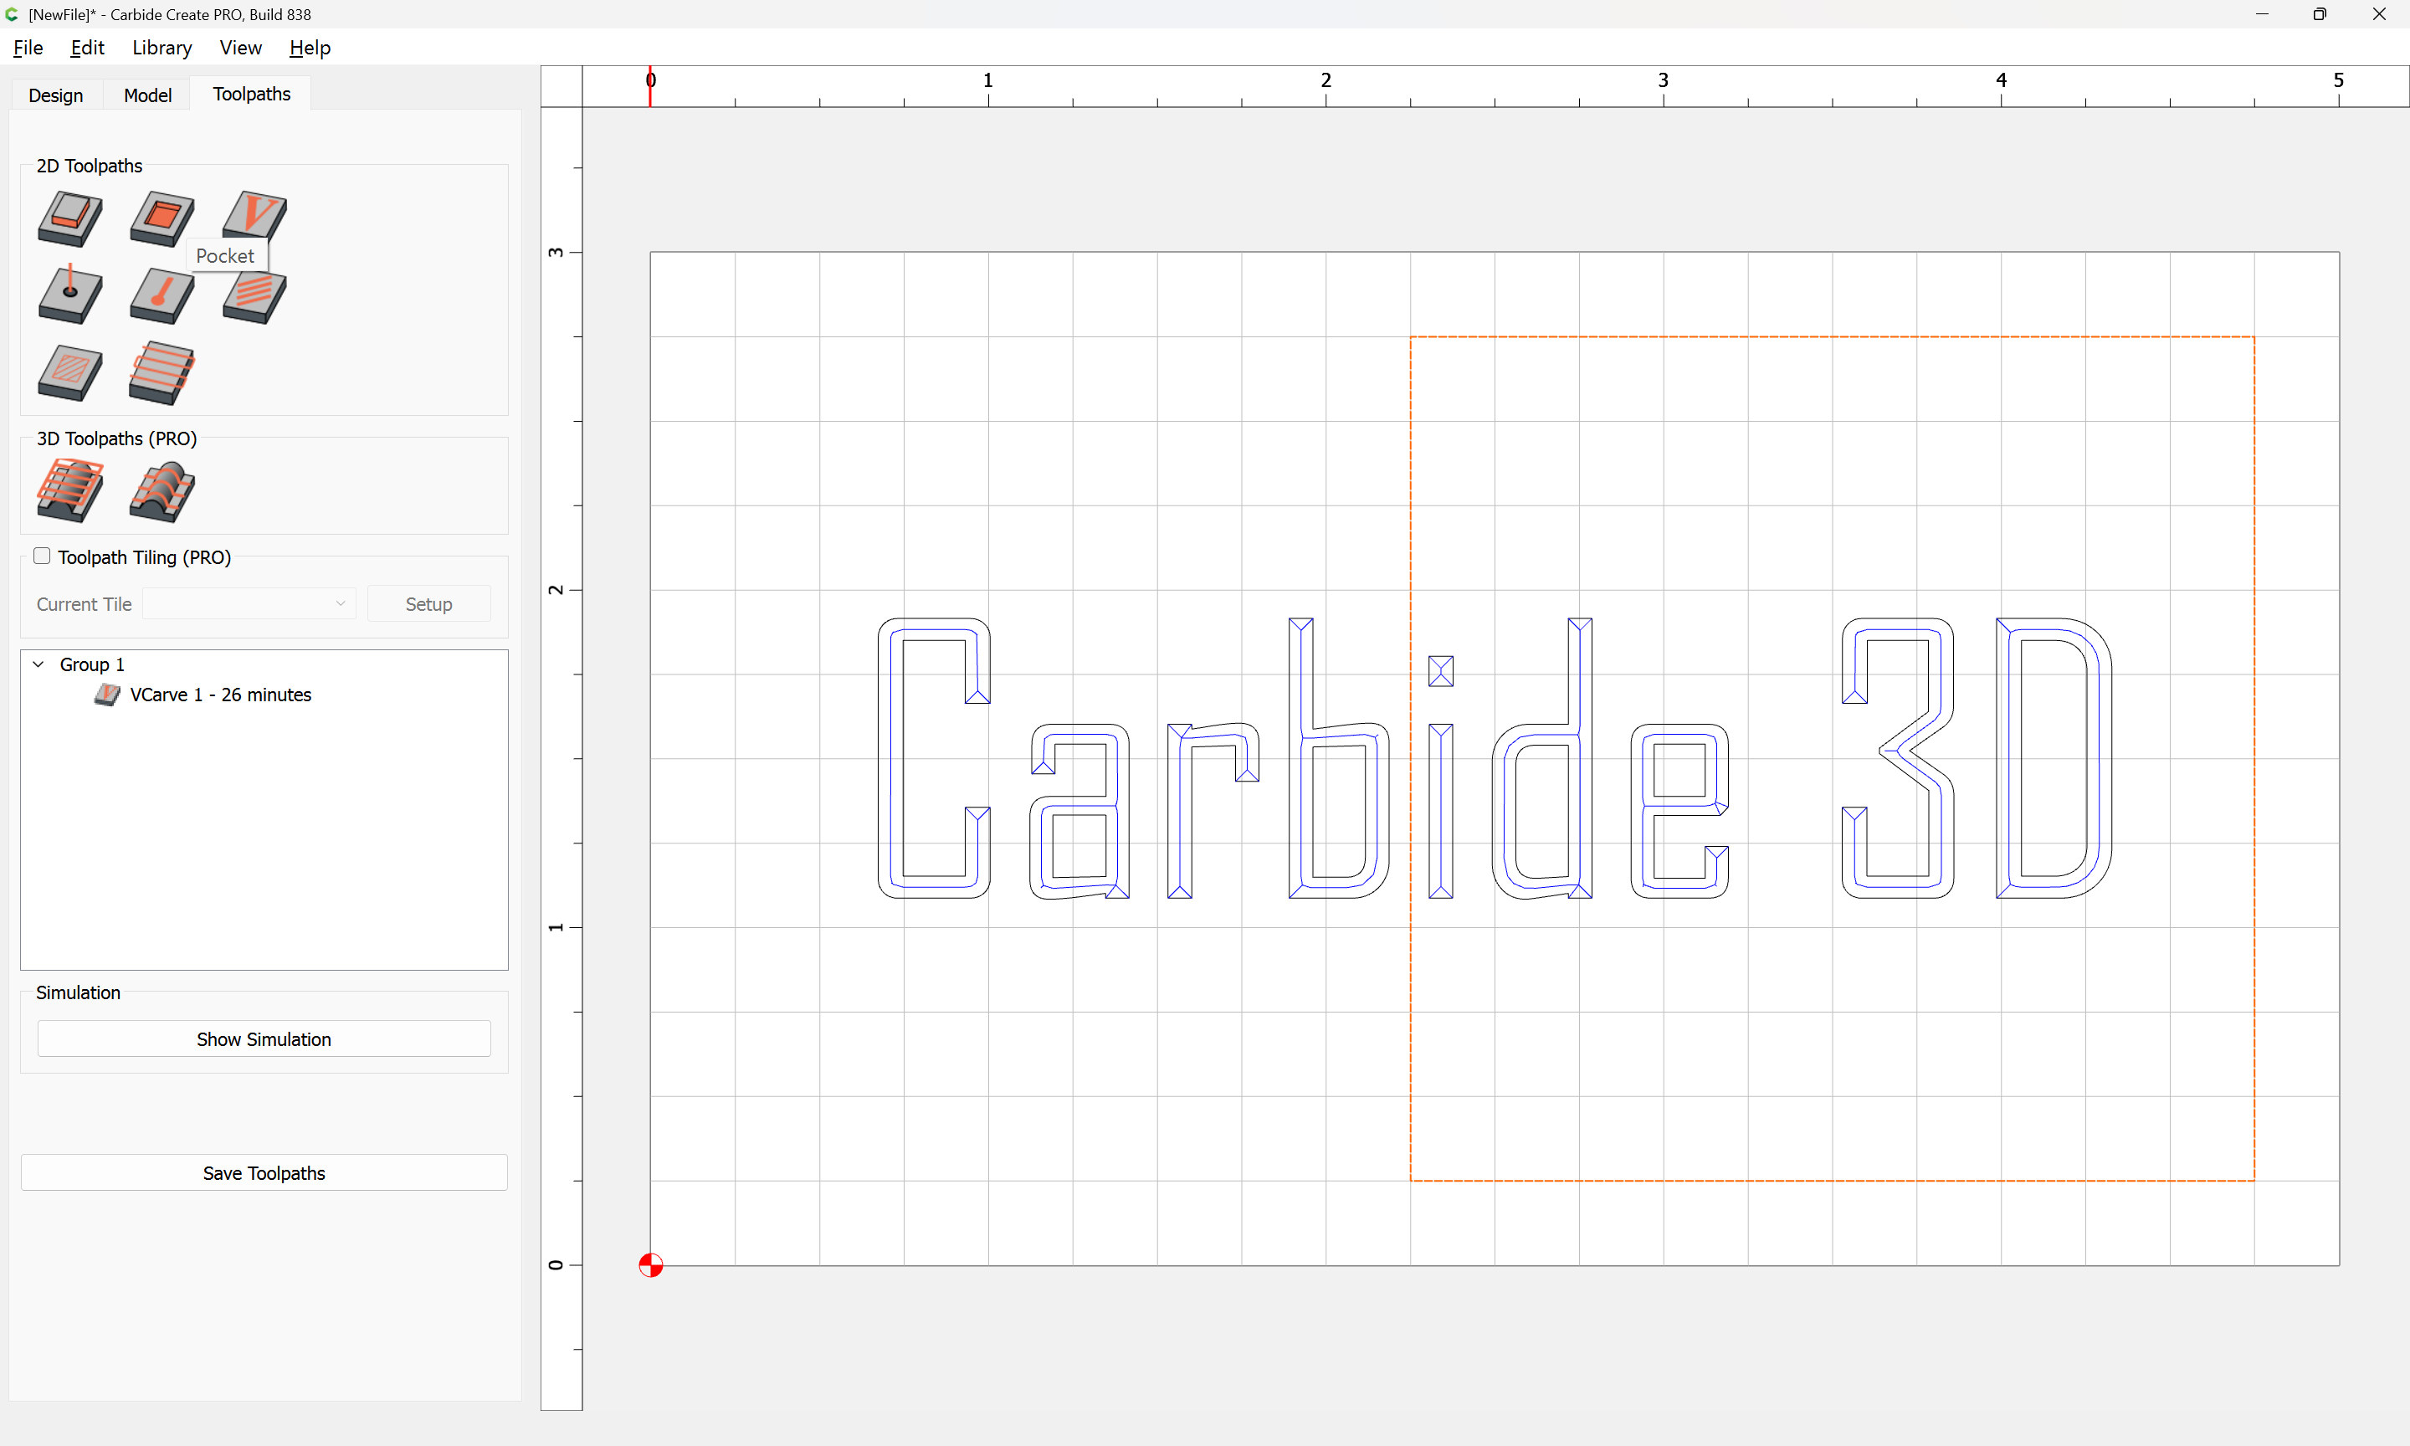Click the Show Simulation button

tap(264, 1038)
